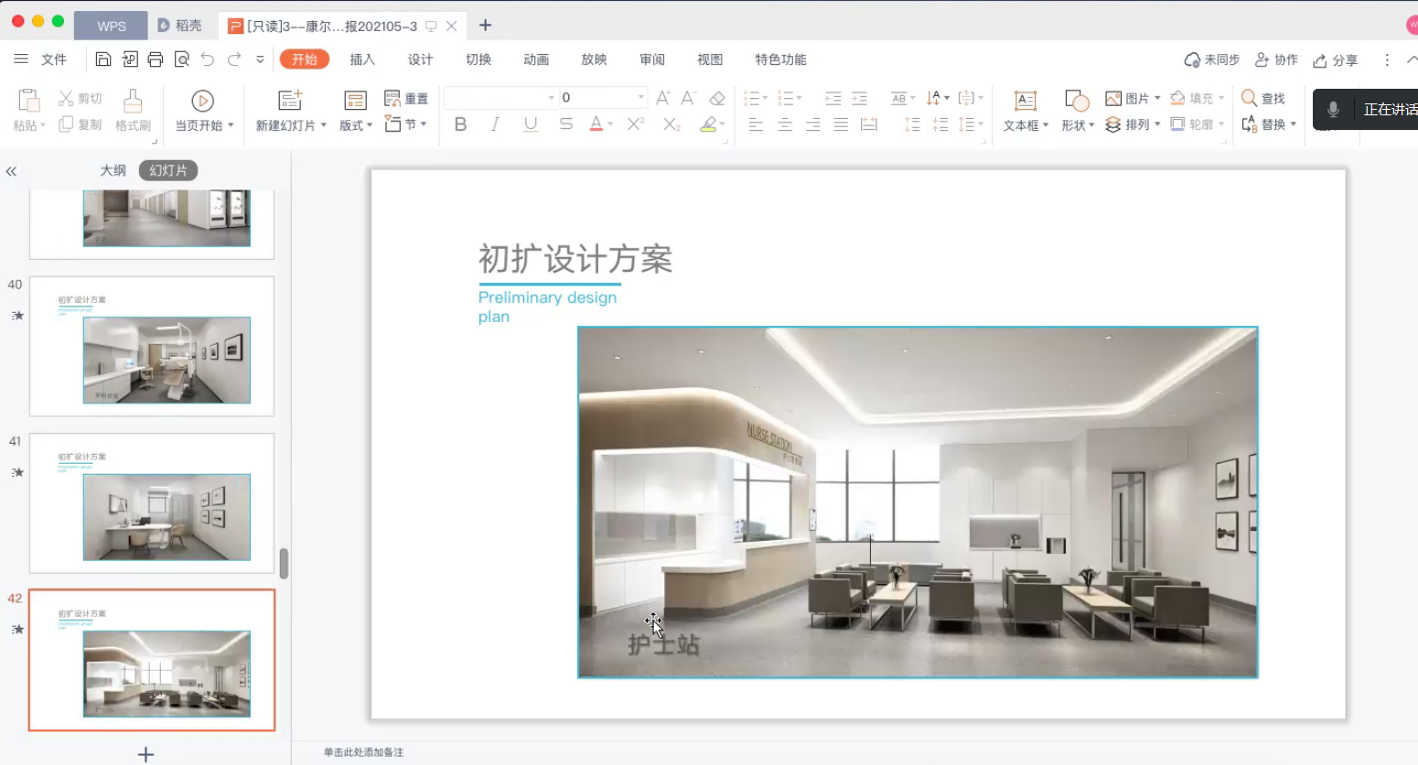Insert a text box
Viewport: 1418px width, 765px height.
(1026, 101)
